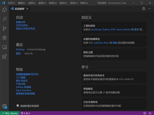Click the Vim keymap link

(x=91, y=43)
